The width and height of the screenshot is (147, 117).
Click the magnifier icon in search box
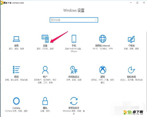pyautogui.click(x=96, y=20)
